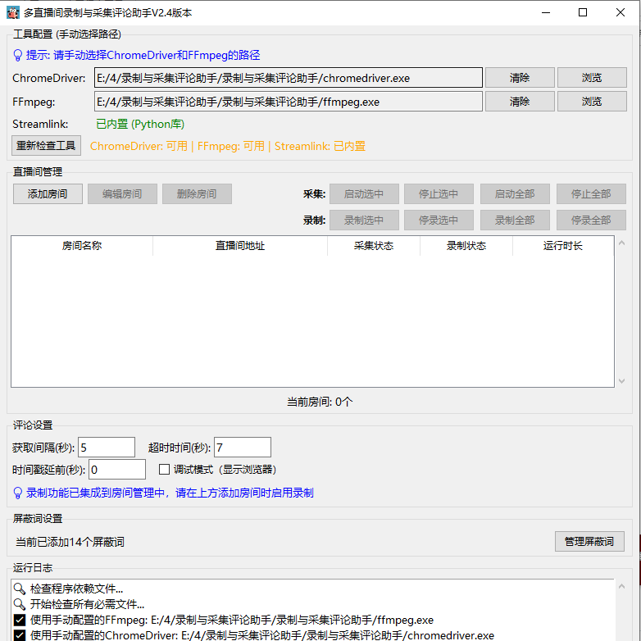The image size is (641, 641).
Task: Click the ChromeDriver path text field
Action: 289,78
